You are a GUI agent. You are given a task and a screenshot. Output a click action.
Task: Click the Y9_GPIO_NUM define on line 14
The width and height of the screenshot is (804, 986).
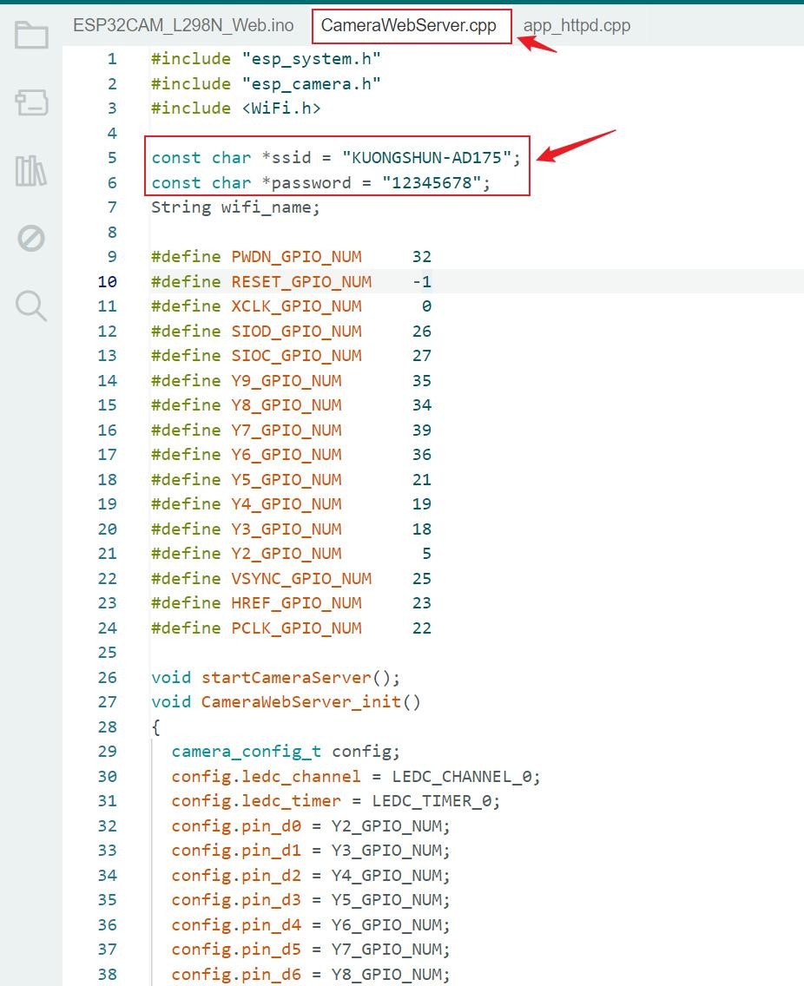tap(287, 380)
